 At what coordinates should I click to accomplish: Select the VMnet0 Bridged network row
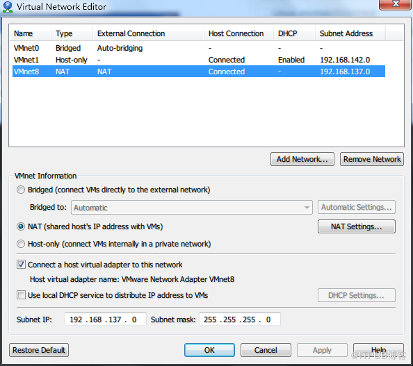click(199, 48)
